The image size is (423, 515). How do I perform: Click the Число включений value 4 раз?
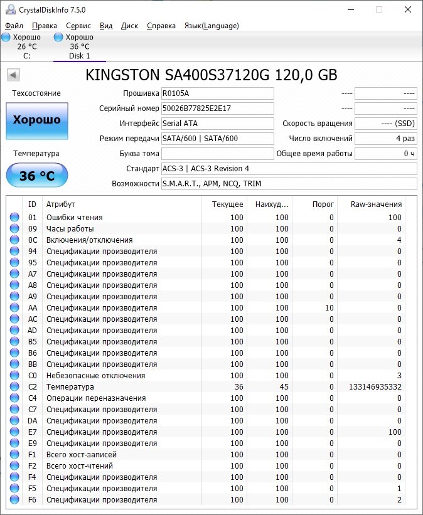(386, 139)
